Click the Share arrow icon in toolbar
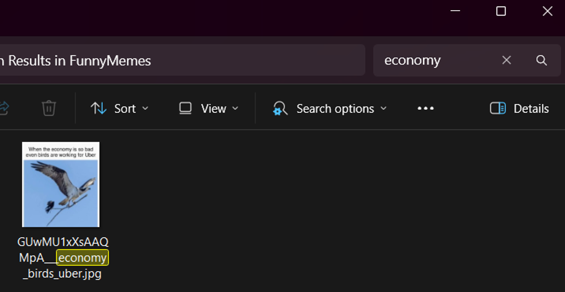Image resolution: width=565 pixels, height=292 pixels. coord(4,108)
